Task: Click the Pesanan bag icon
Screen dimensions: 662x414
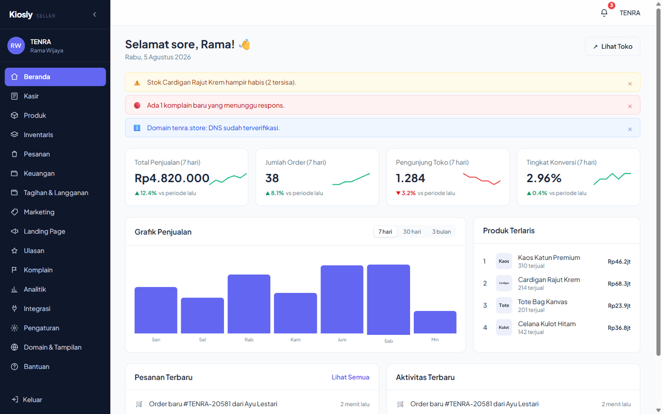Action: [x=14, y=154]
